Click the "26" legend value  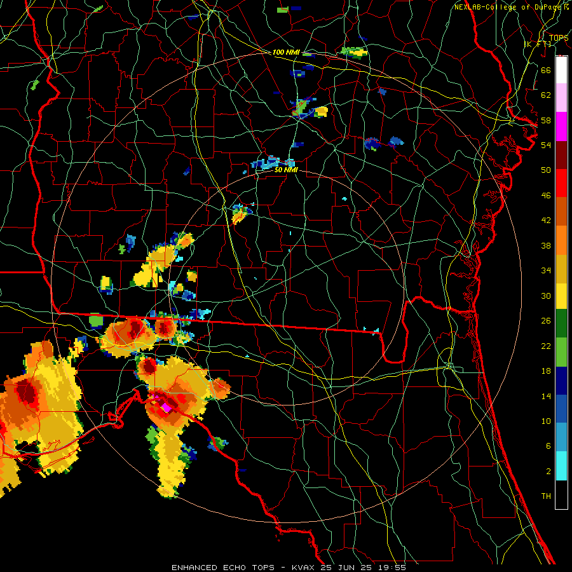click(546, 321)
